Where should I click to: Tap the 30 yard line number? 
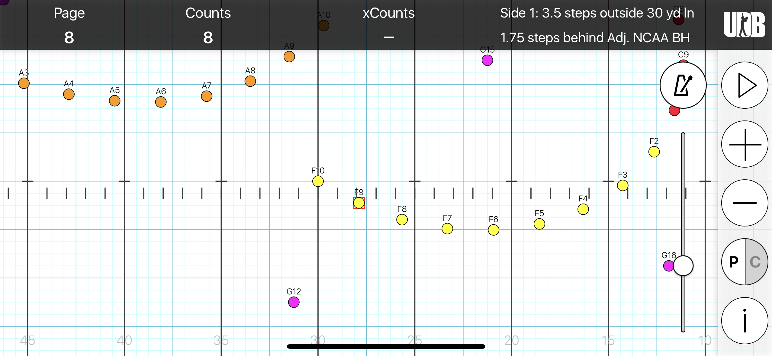point(318,340)
